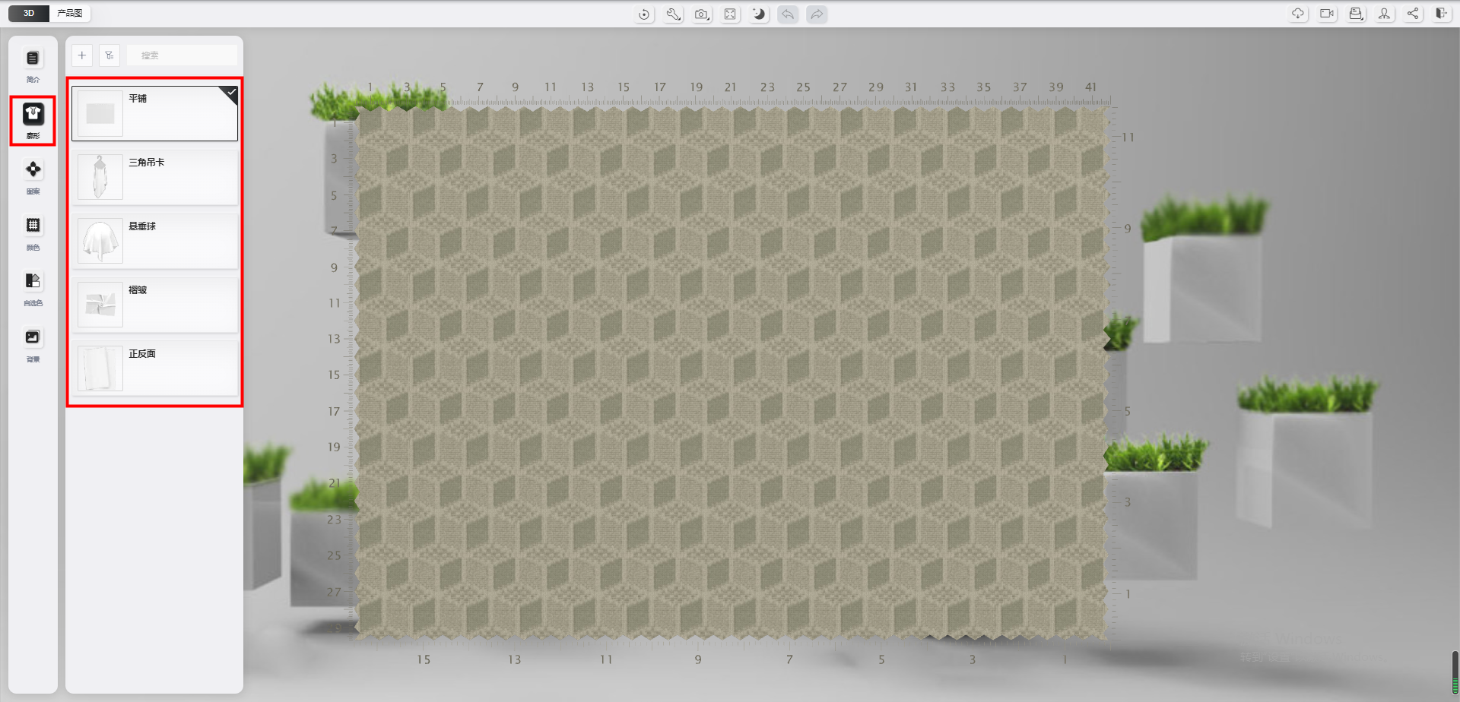Open the filter options next to search

click(109, 55)
